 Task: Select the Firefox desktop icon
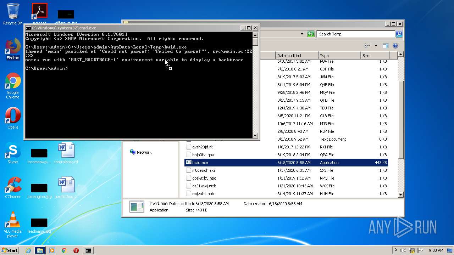[13, 49]
